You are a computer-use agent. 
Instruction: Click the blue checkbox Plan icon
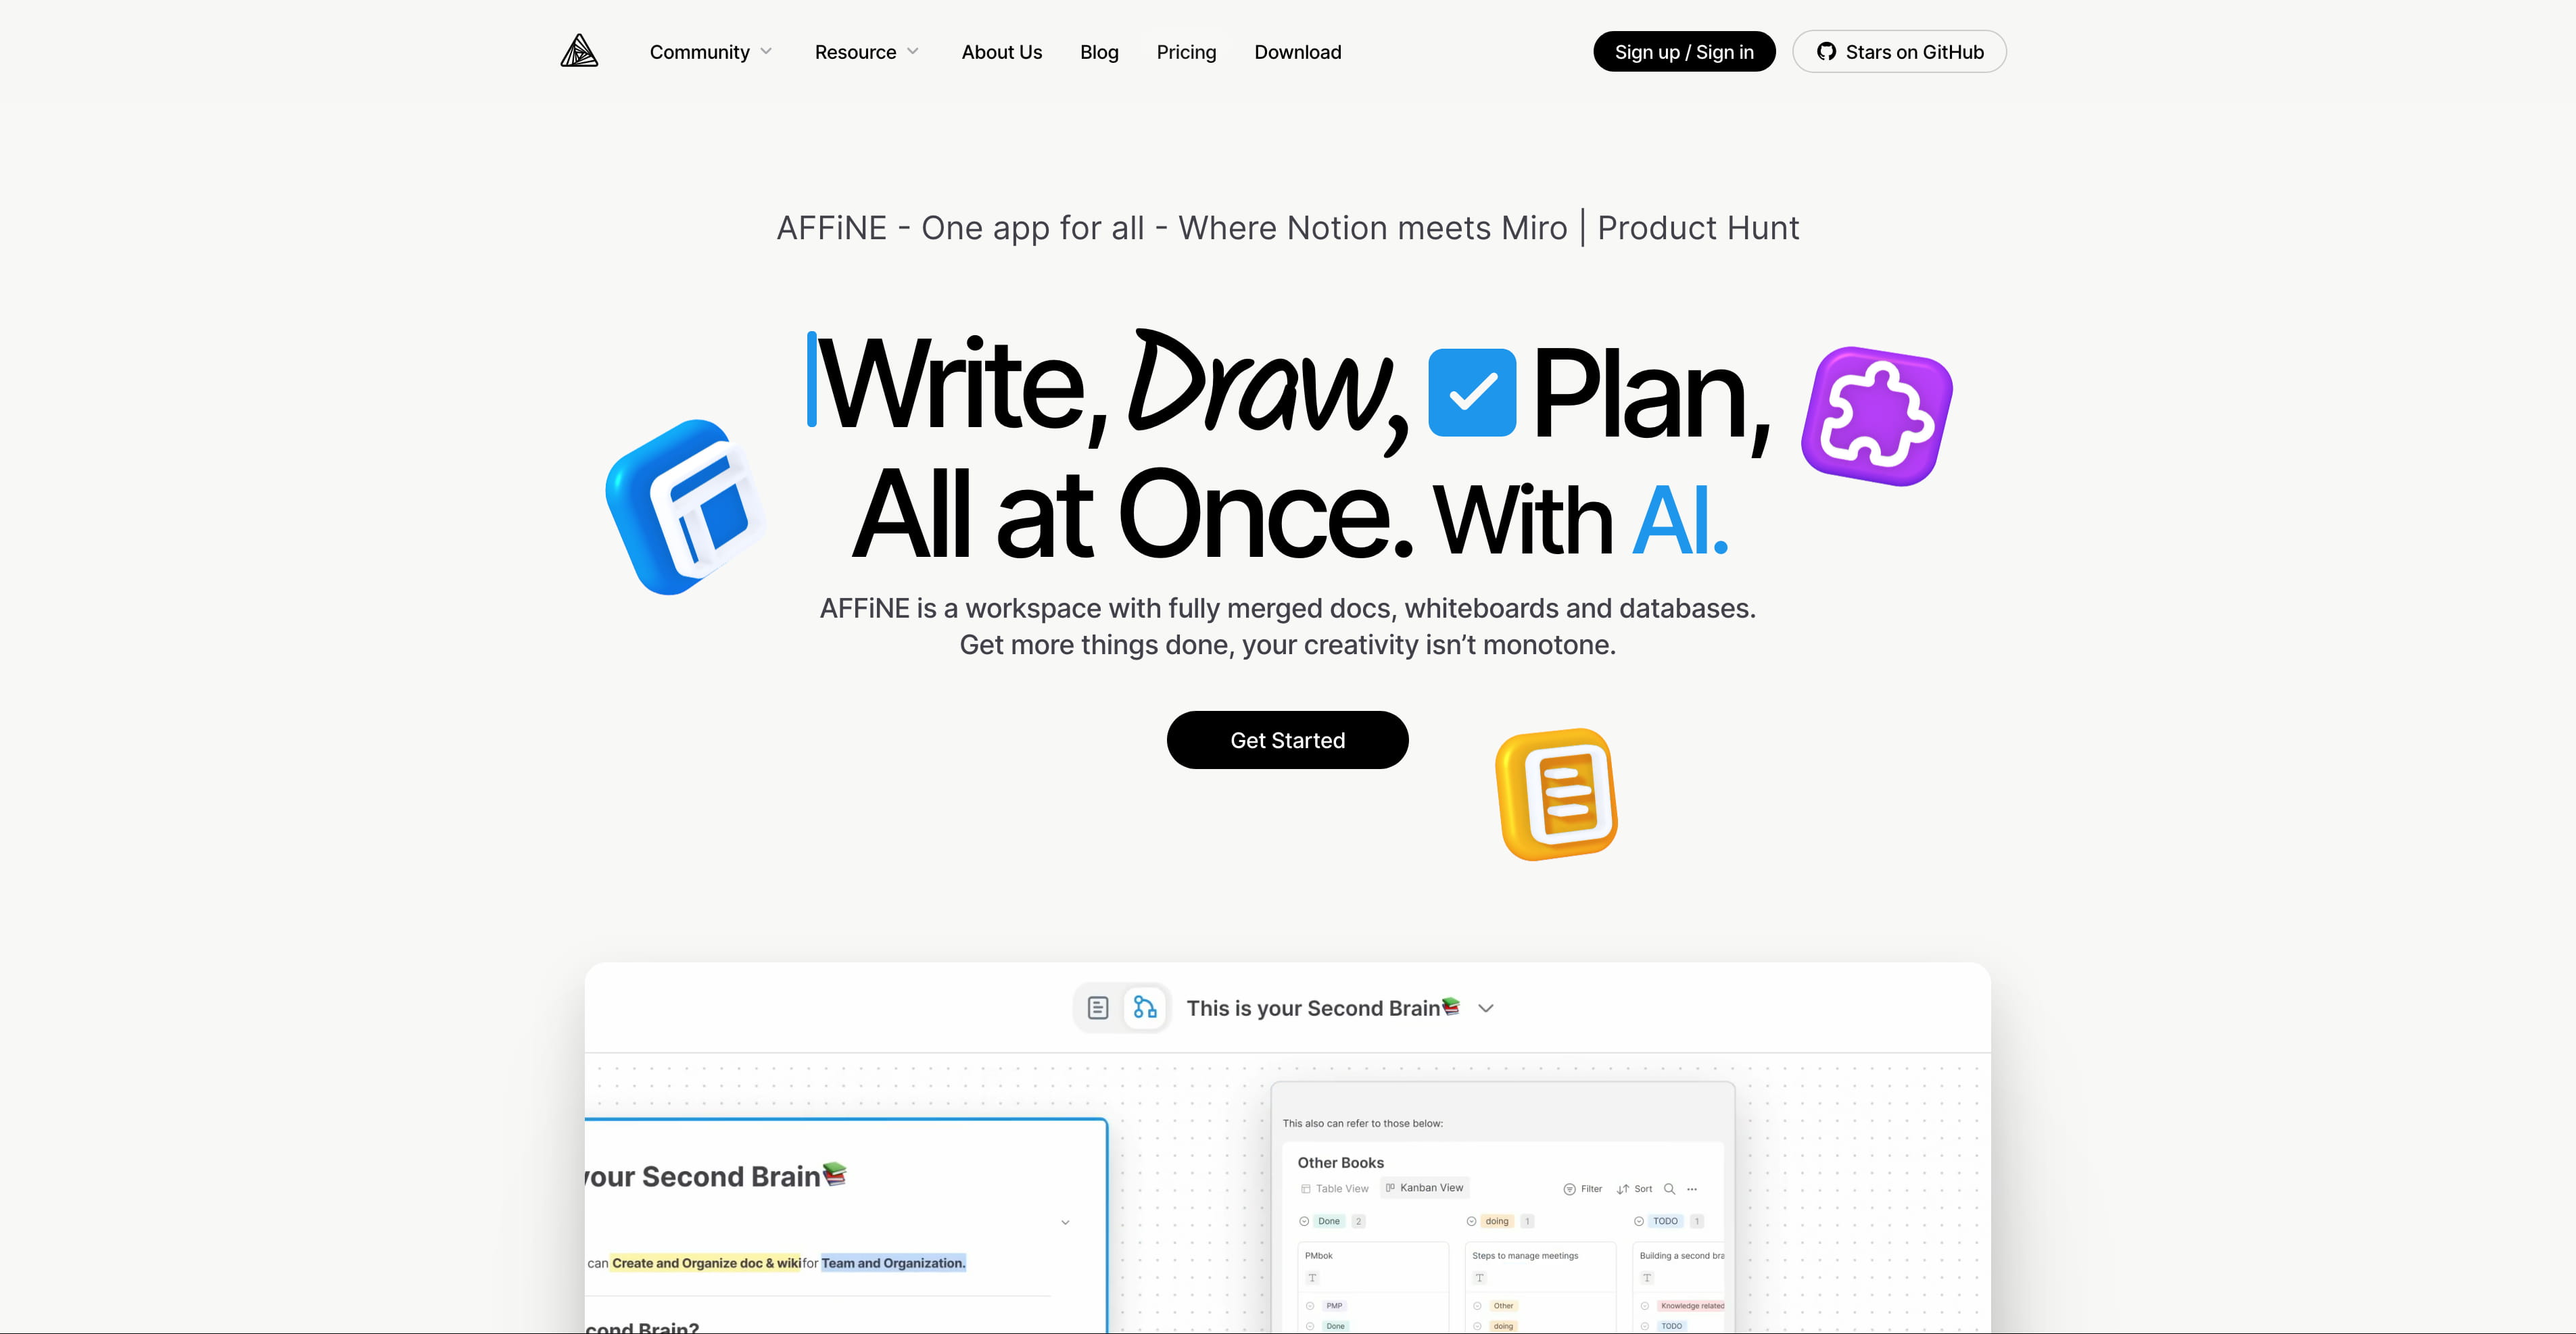point(1469,393)
